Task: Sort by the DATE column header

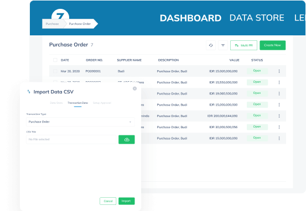Action: click(x=65, y=60)
